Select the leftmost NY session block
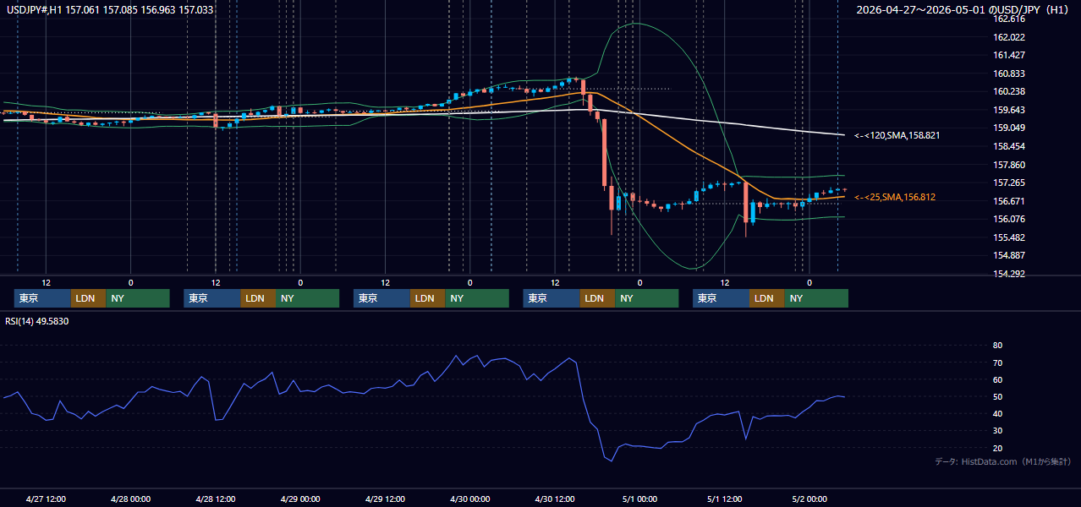This screenshot has width=1081, height=507. 138,298
